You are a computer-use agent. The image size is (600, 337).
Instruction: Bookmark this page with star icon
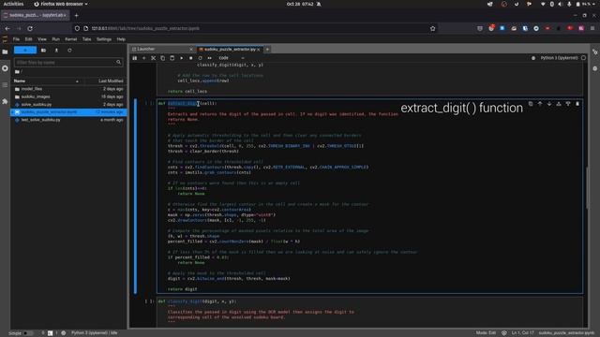click(433, 28)
